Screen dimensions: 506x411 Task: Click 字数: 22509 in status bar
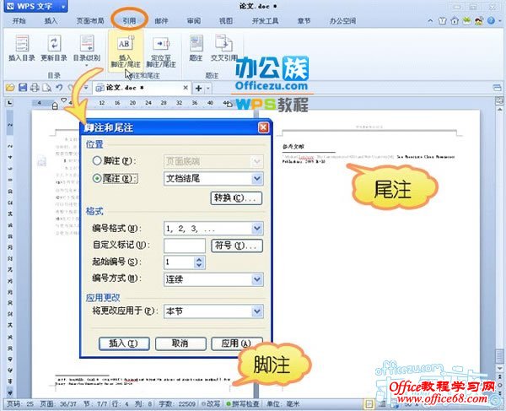pyautogui.click(x=177, y=404)
